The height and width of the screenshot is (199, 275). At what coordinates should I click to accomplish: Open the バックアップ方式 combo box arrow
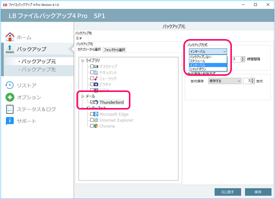225,51
